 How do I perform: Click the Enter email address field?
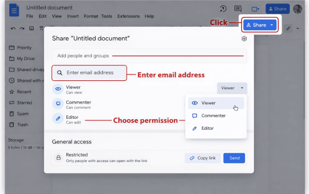coord(89,72)
